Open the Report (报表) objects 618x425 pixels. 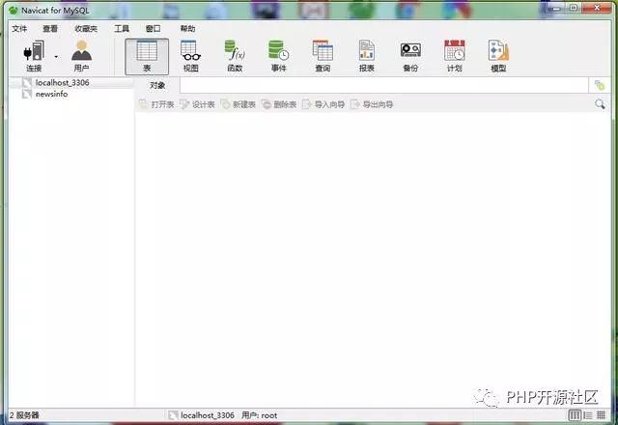coord(367,56)
